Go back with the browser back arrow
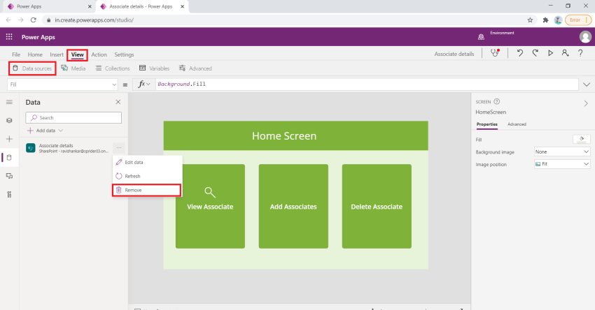The width and height of the screenshot is (595, 310). click(8, 20)
